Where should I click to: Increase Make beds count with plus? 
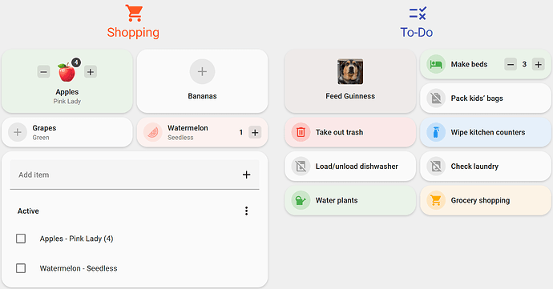(539, 64)
